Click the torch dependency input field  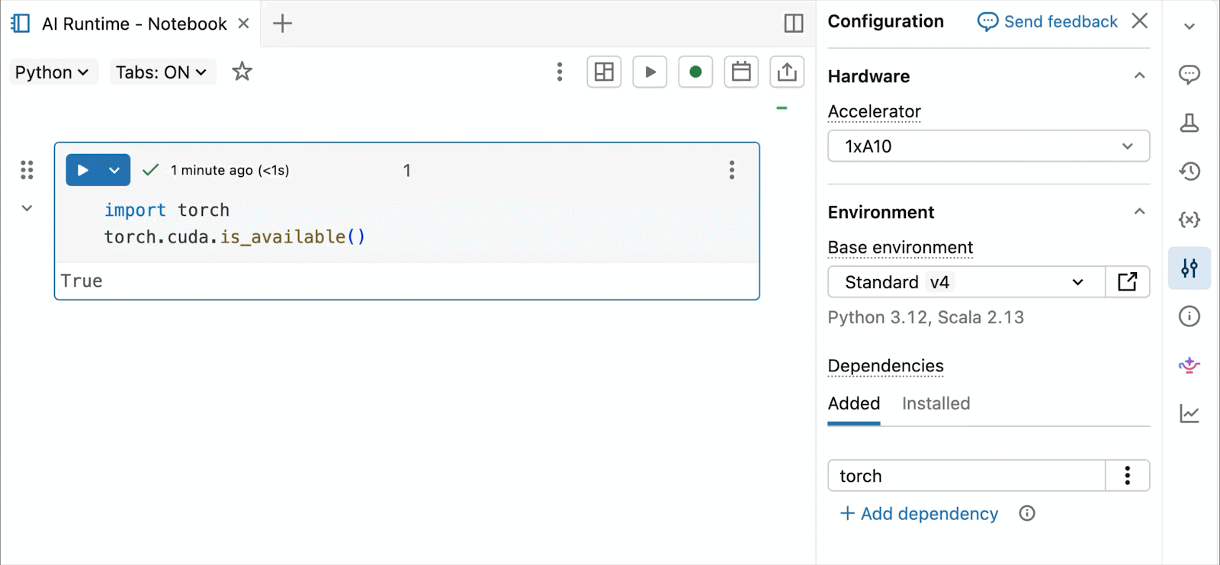(x=966, y=476)
